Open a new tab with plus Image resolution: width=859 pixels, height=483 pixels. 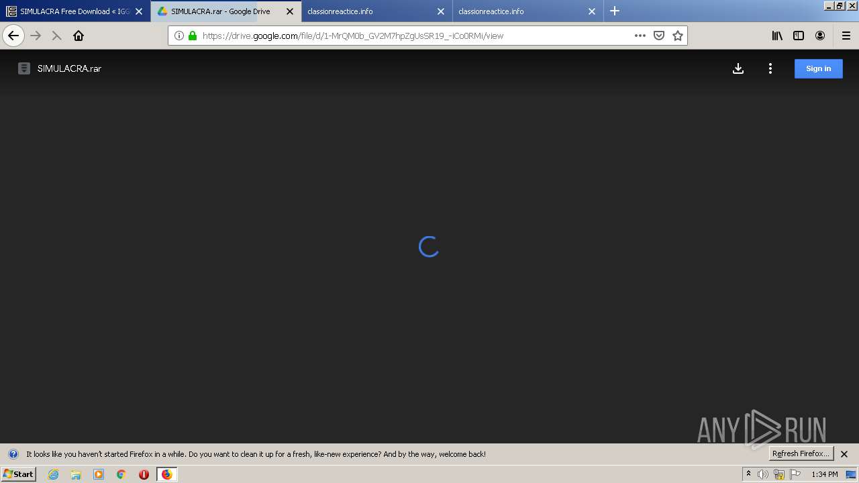pos(615,11)
